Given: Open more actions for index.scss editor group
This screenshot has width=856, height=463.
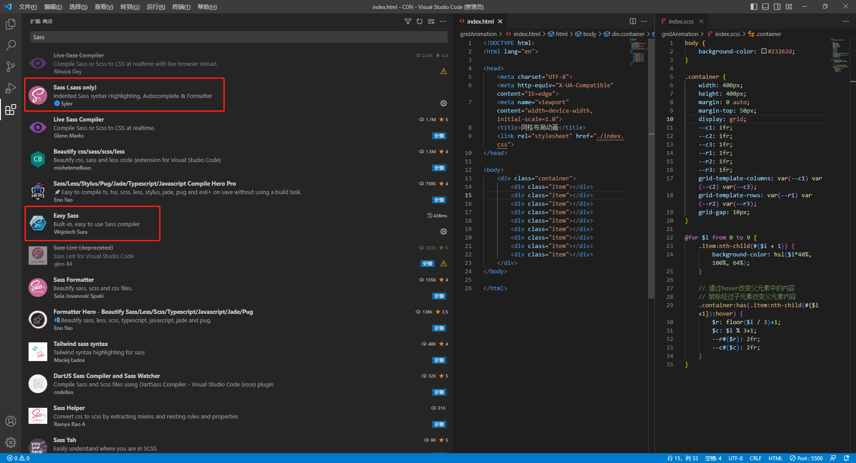Looking at the screenshot, I should (845, 21).
